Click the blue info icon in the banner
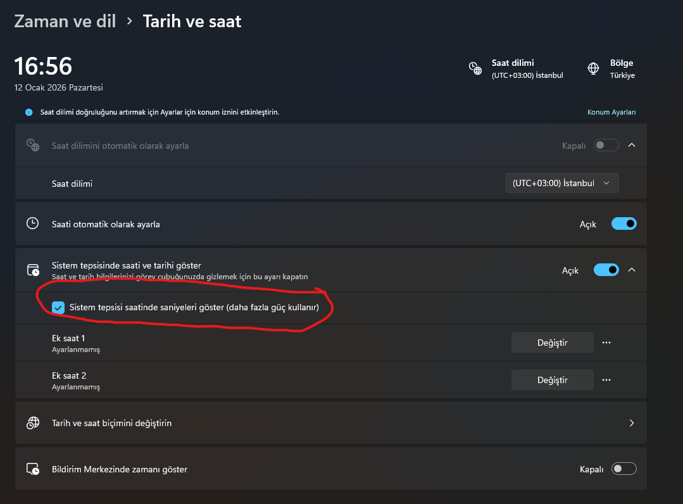Image resolution: width=683 pixels, height=504 pixels. pos(28,112)
